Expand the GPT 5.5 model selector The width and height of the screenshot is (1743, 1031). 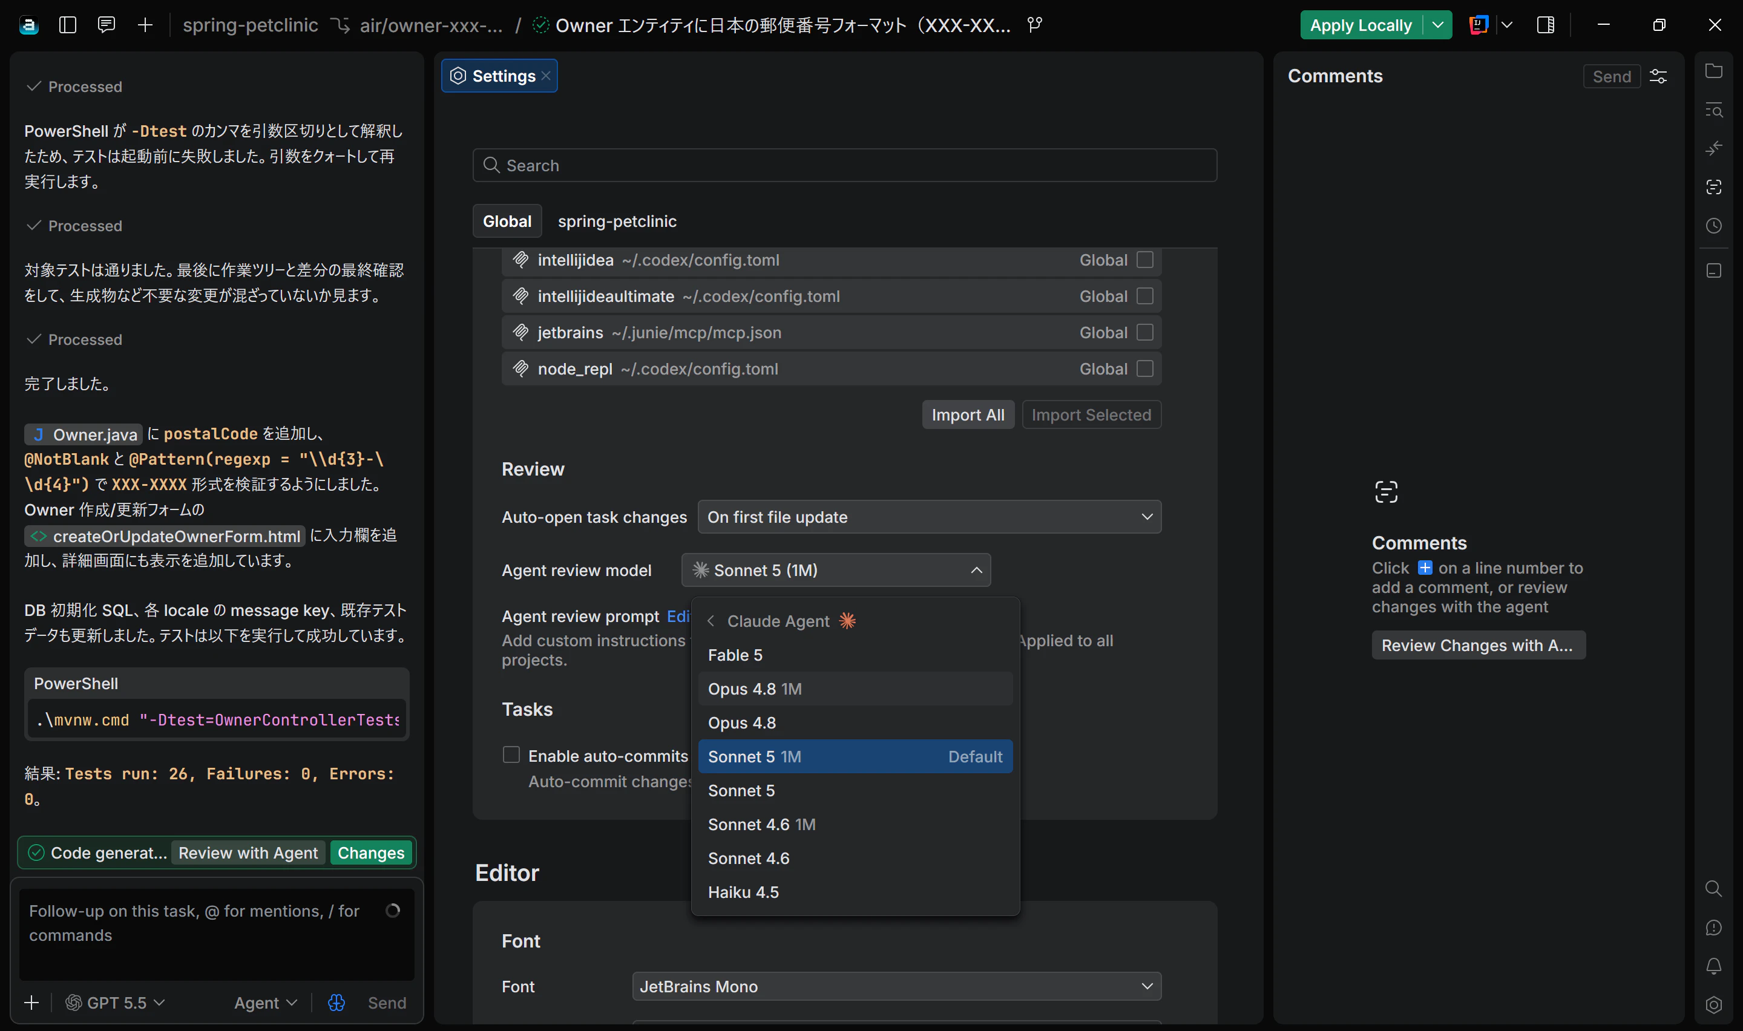pos(116,1003)
